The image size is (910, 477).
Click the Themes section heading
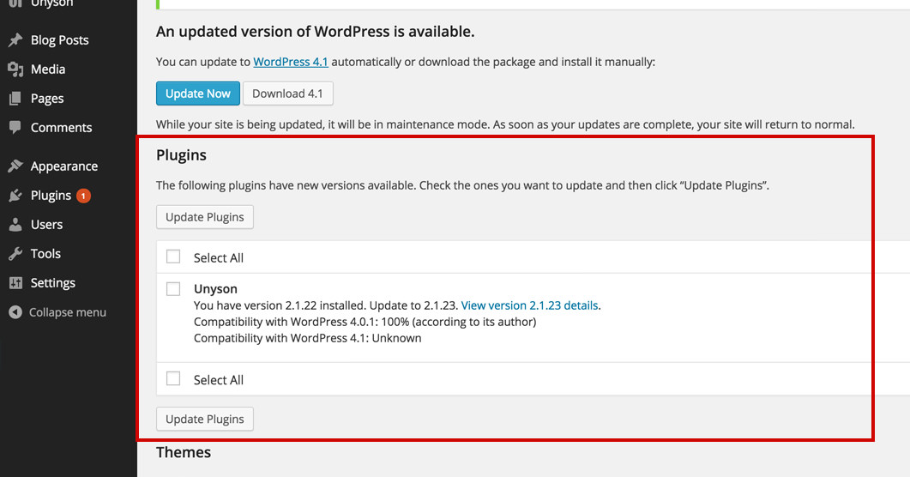[184, 453]
